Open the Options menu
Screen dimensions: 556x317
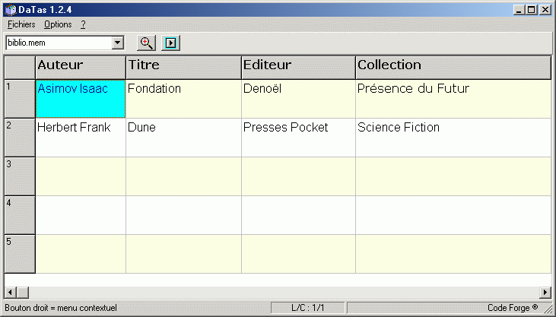[x=58, y=24]
